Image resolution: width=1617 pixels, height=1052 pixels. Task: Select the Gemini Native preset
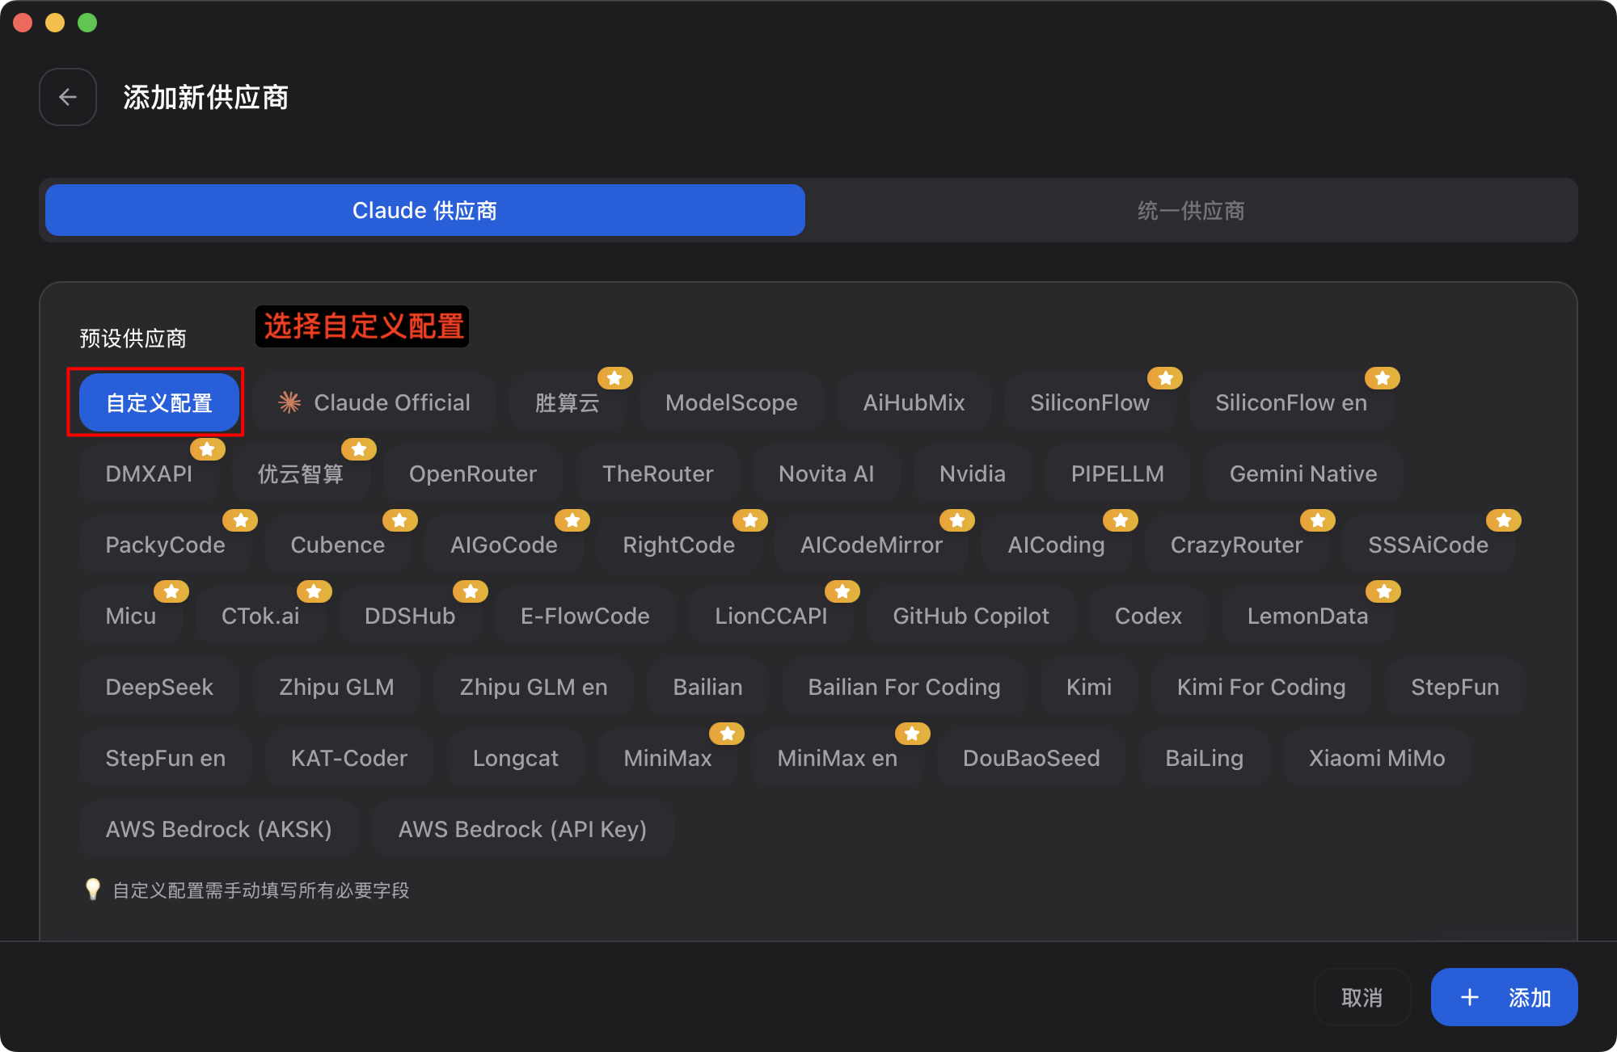[x=1303, y=473]
